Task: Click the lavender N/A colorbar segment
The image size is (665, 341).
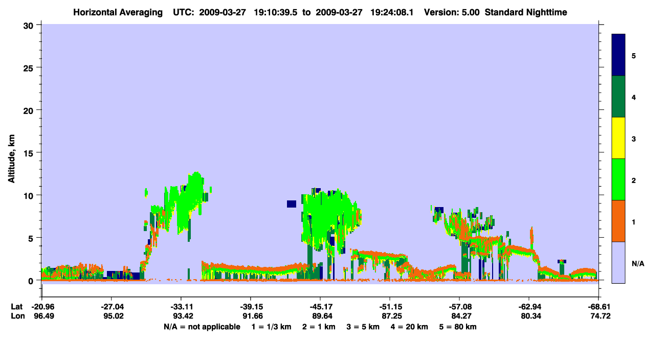Action: [x=618, y=262]
